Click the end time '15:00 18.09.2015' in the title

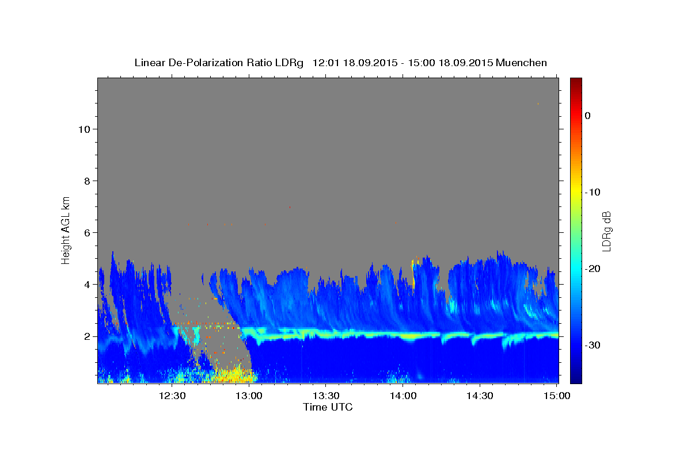tap(450, 63)
